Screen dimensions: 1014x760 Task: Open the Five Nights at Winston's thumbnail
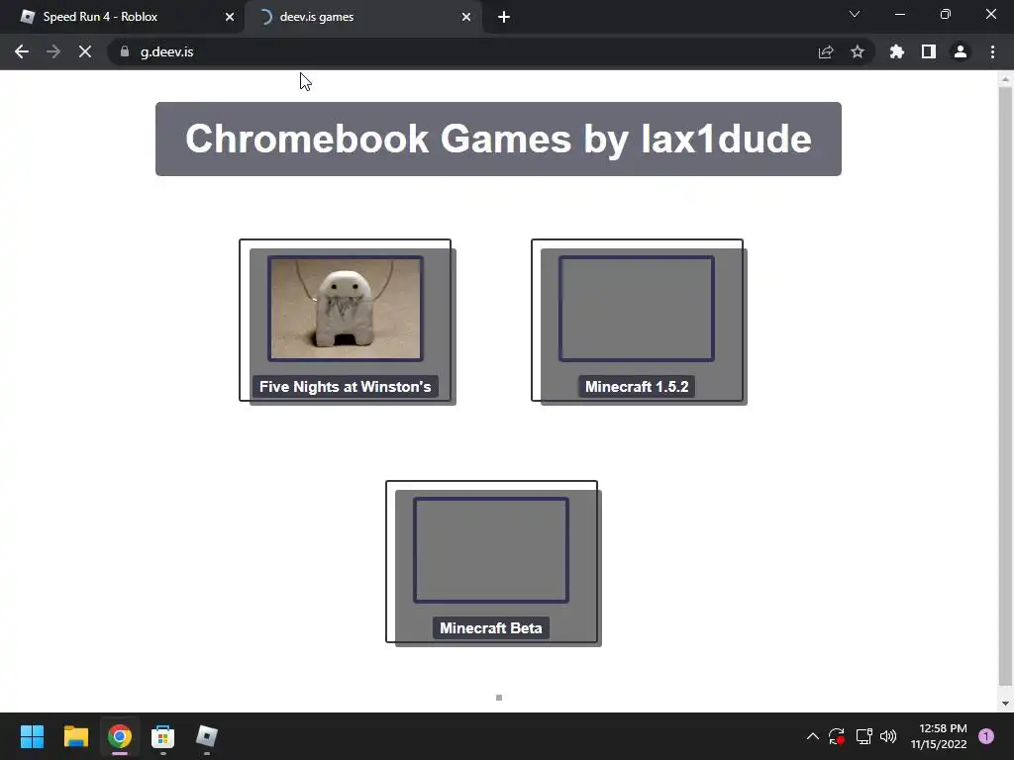tap(346, 309)
